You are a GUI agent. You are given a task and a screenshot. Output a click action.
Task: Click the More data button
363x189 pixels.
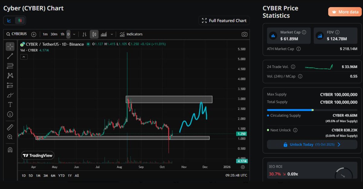point(345,12)
